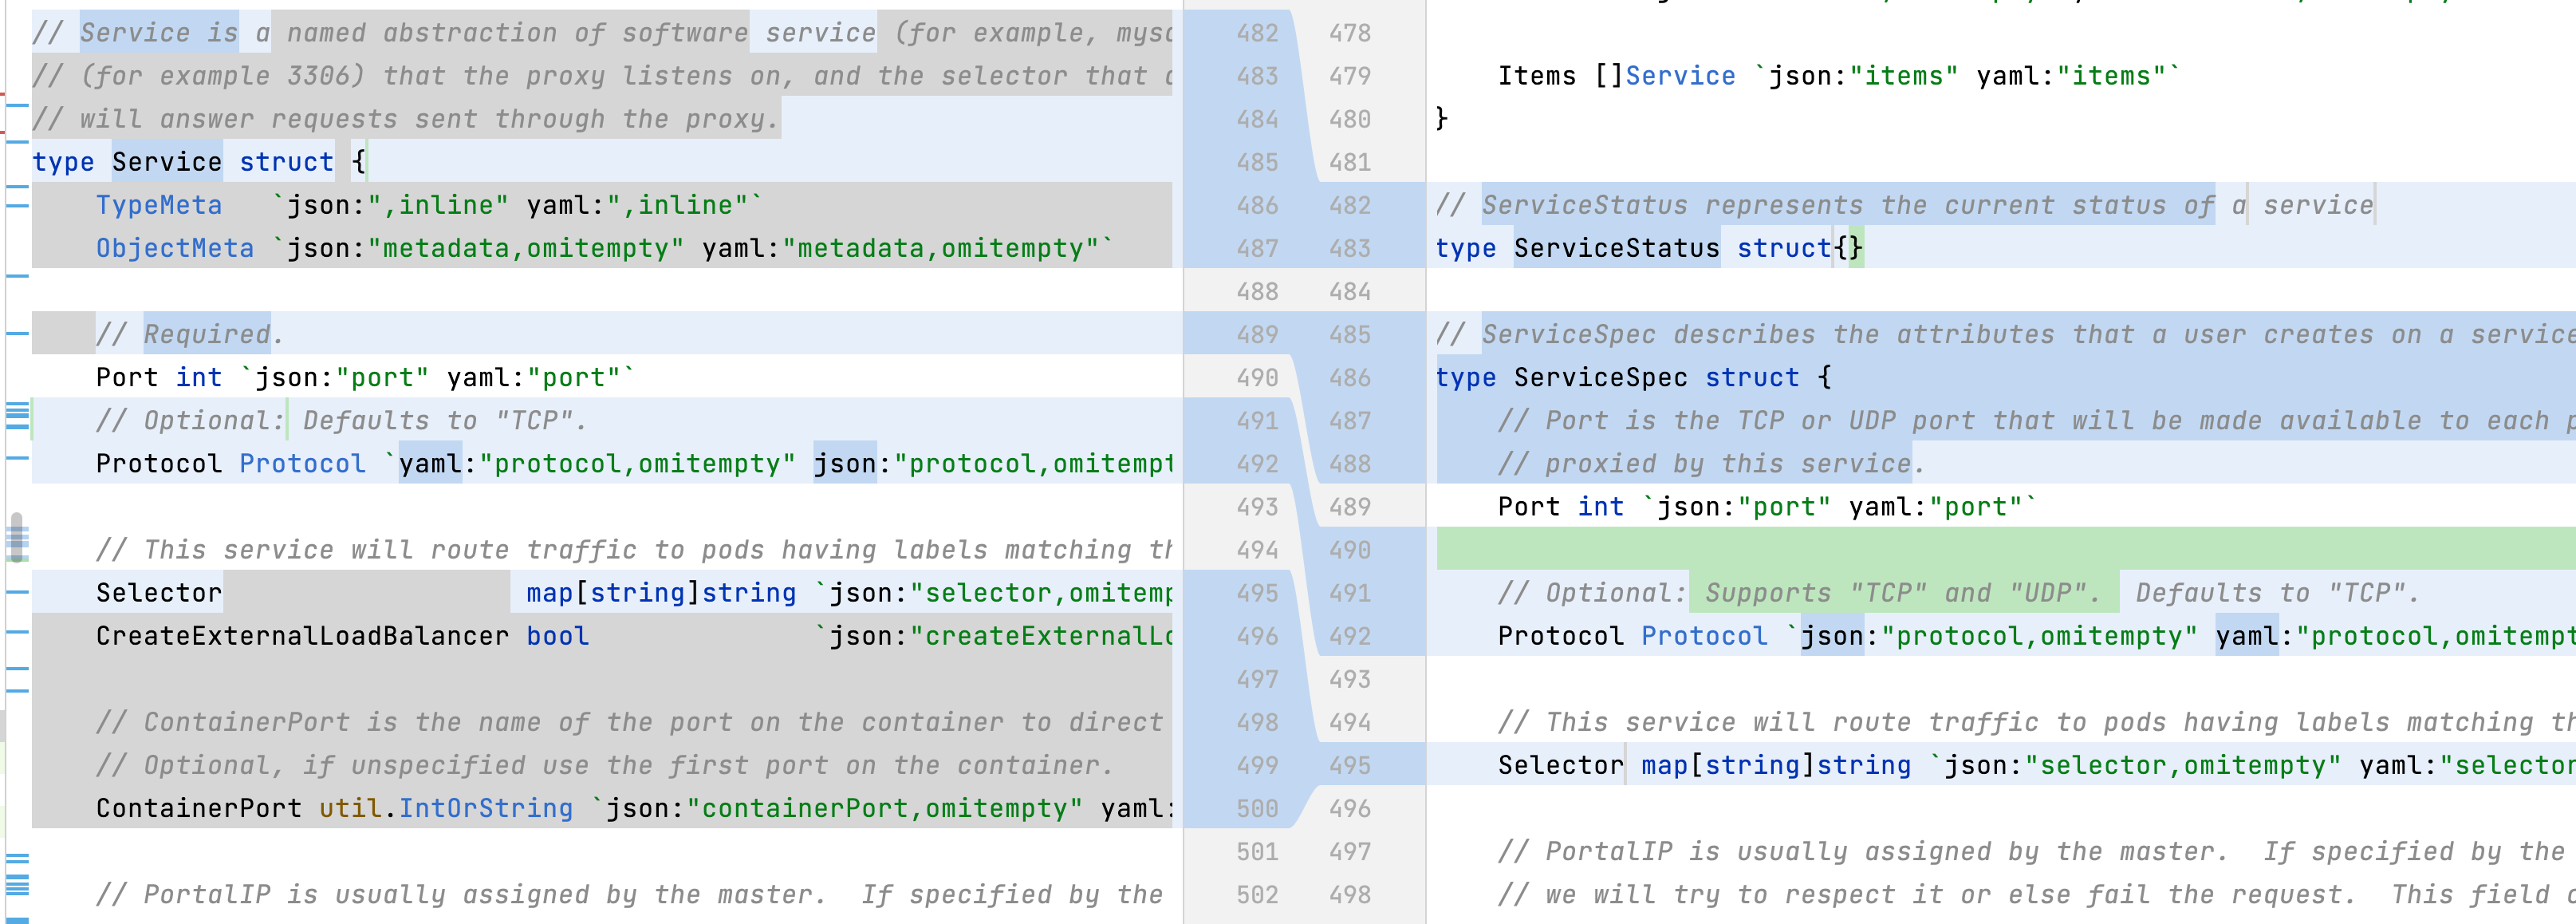2576x924 pixels.
Task: Click the inserted green blank line
Action: (2000, 549)
